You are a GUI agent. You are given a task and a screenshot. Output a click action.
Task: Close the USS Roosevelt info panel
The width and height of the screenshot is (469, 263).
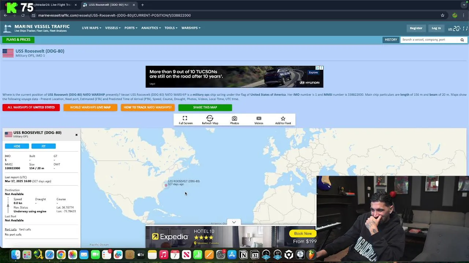click(x=77, y=135)
